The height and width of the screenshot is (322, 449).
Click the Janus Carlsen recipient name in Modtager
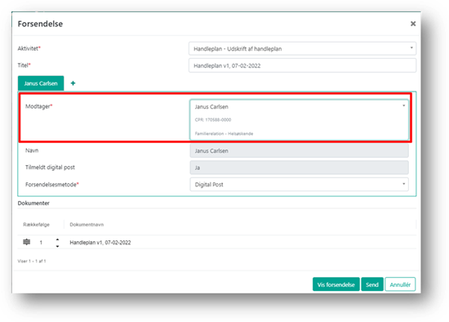pyautogui.click(x=211, y=107)
